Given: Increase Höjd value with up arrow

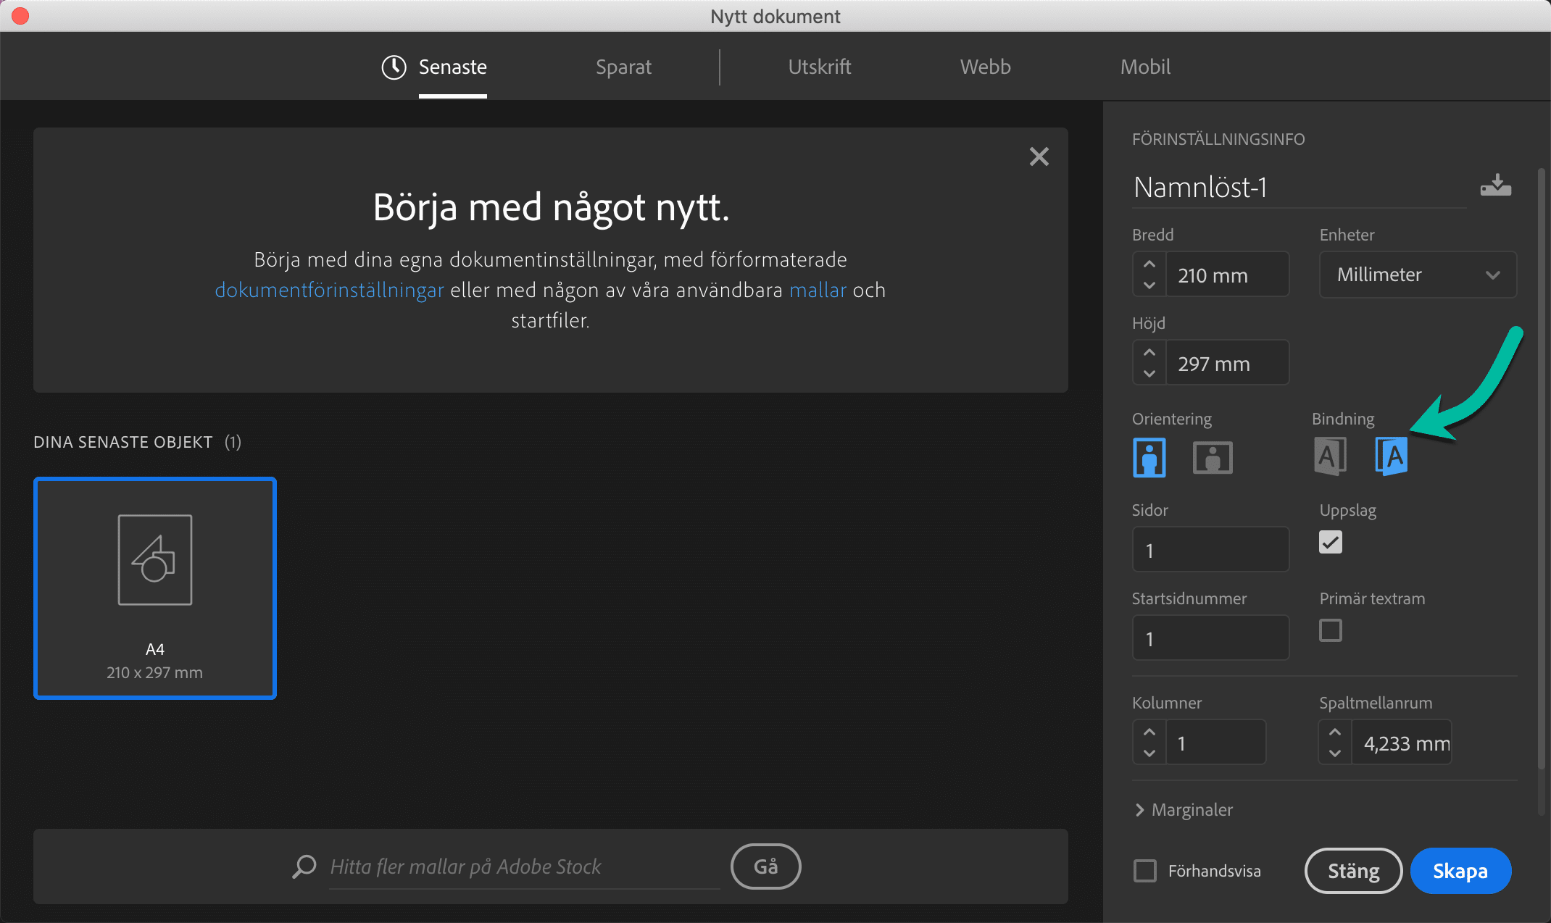Looking at the screenshot, I should (1149, 352).
